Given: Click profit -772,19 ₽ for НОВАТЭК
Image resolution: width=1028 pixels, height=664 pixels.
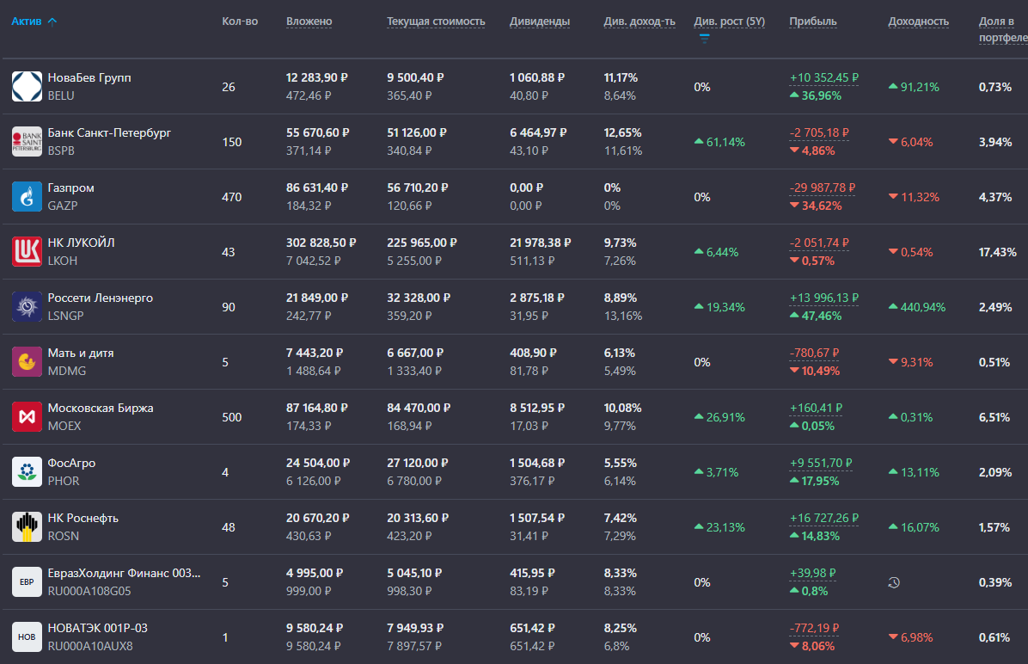Looking at the screenshot, I should (814, 630).
